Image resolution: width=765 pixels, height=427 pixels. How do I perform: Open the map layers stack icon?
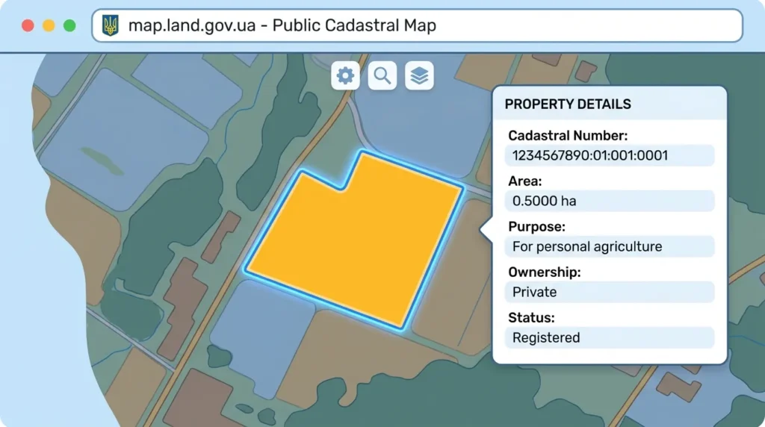[x=419, y=75]
